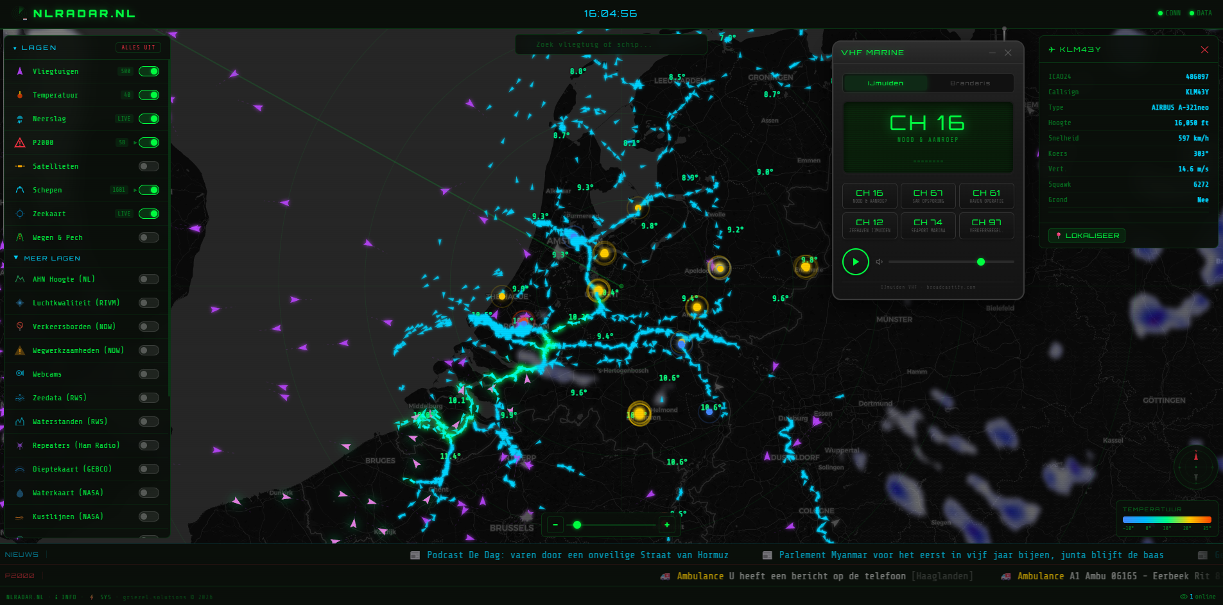1223x605 pixels.
Task: Click the P2000 alert triangle icon
Action: pyautogui.click(x=19, y=142)
